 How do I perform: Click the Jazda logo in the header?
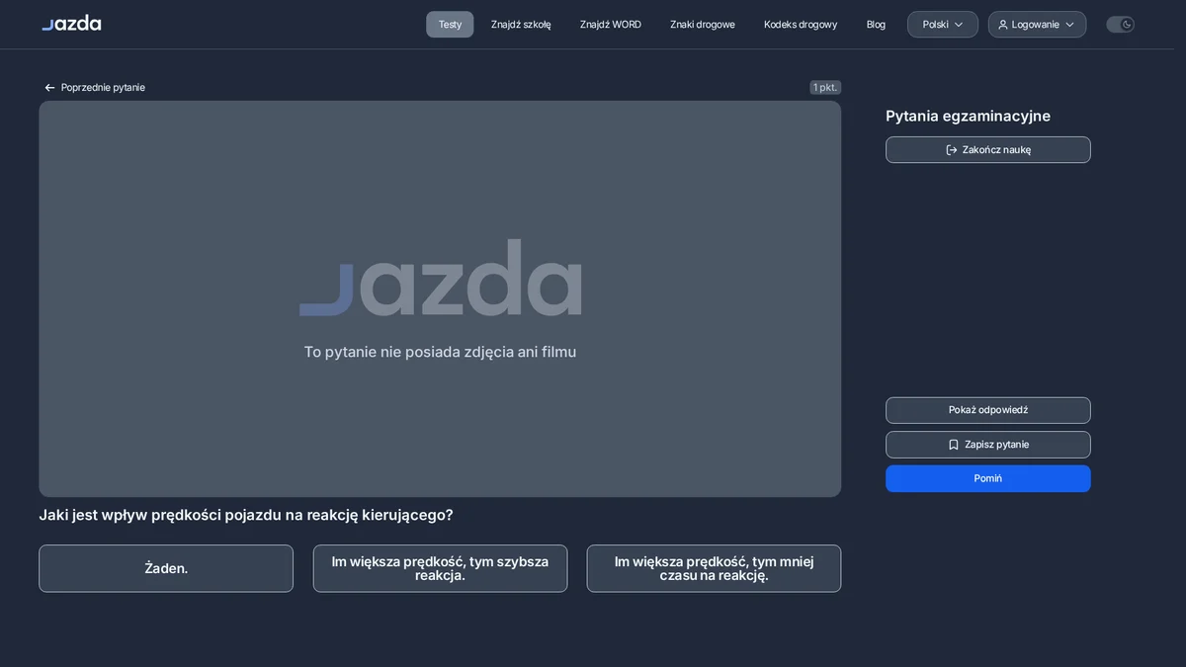click(x=71, y=23)
